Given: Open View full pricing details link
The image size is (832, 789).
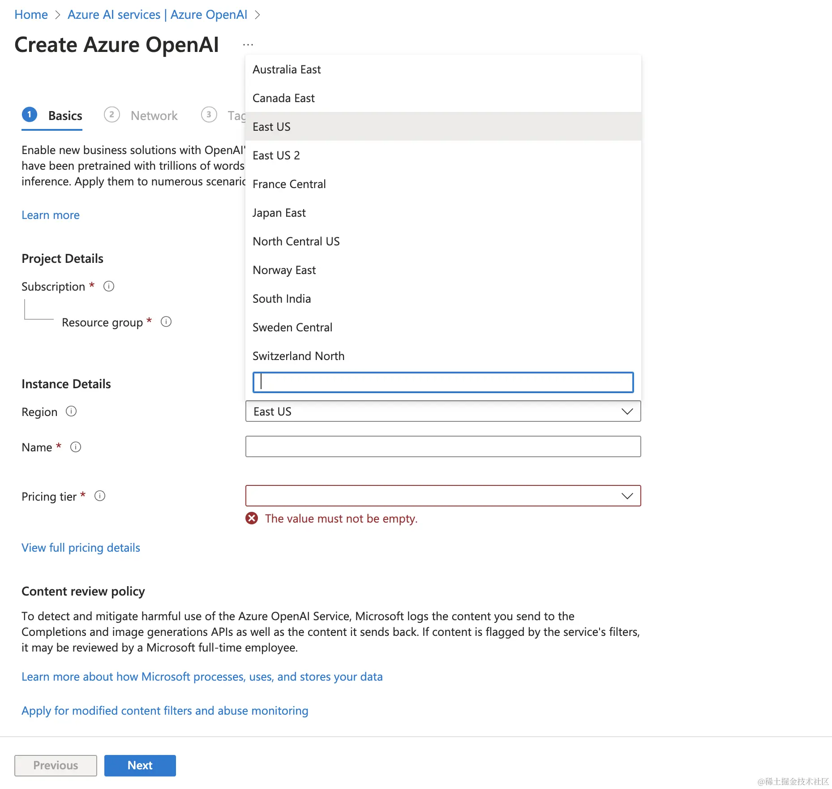Looking at the screenshot, I should coord(81,548).
